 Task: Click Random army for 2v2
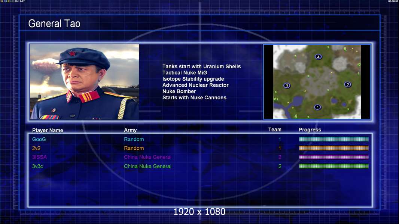[134, 148]
